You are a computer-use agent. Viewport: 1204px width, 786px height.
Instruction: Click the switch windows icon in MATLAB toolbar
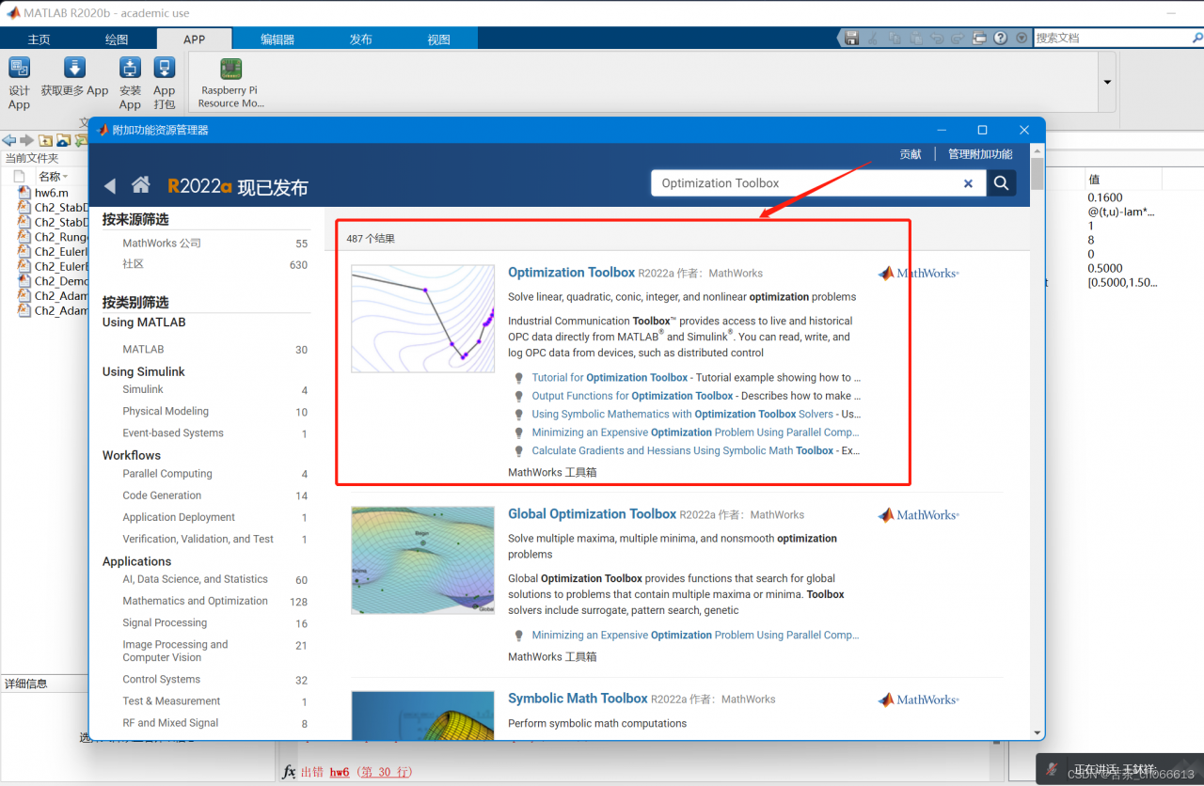point(979,38)
